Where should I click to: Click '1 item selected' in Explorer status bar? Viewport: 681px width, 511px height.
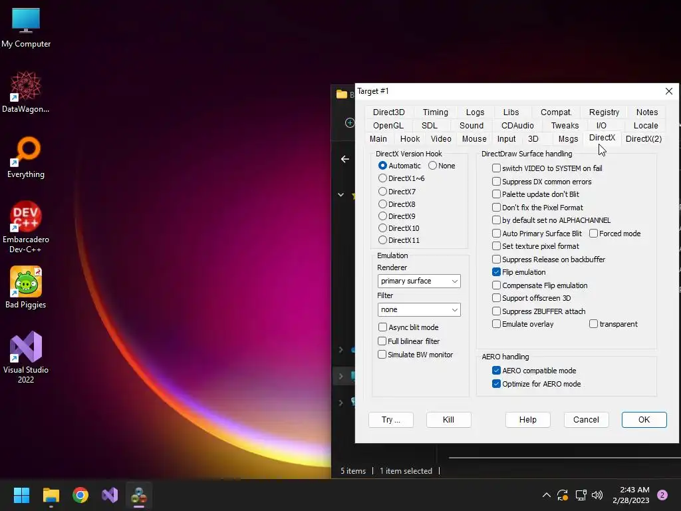tap(406, 471)
